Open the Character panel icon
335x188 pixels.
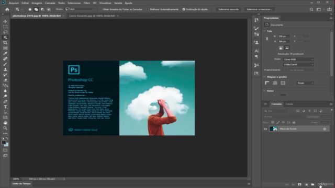256,51
